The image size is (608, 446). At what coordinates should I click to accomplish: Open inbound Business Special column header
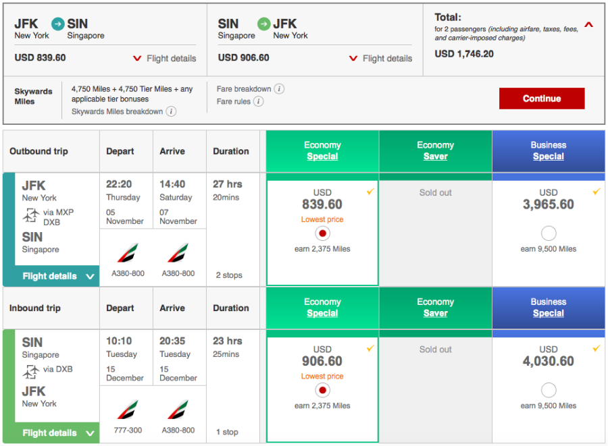(x=549, y=308)
